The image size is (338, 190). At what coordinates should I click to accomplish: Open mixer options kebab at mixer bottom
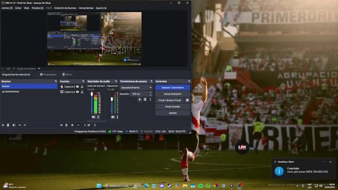click(95, 125)
